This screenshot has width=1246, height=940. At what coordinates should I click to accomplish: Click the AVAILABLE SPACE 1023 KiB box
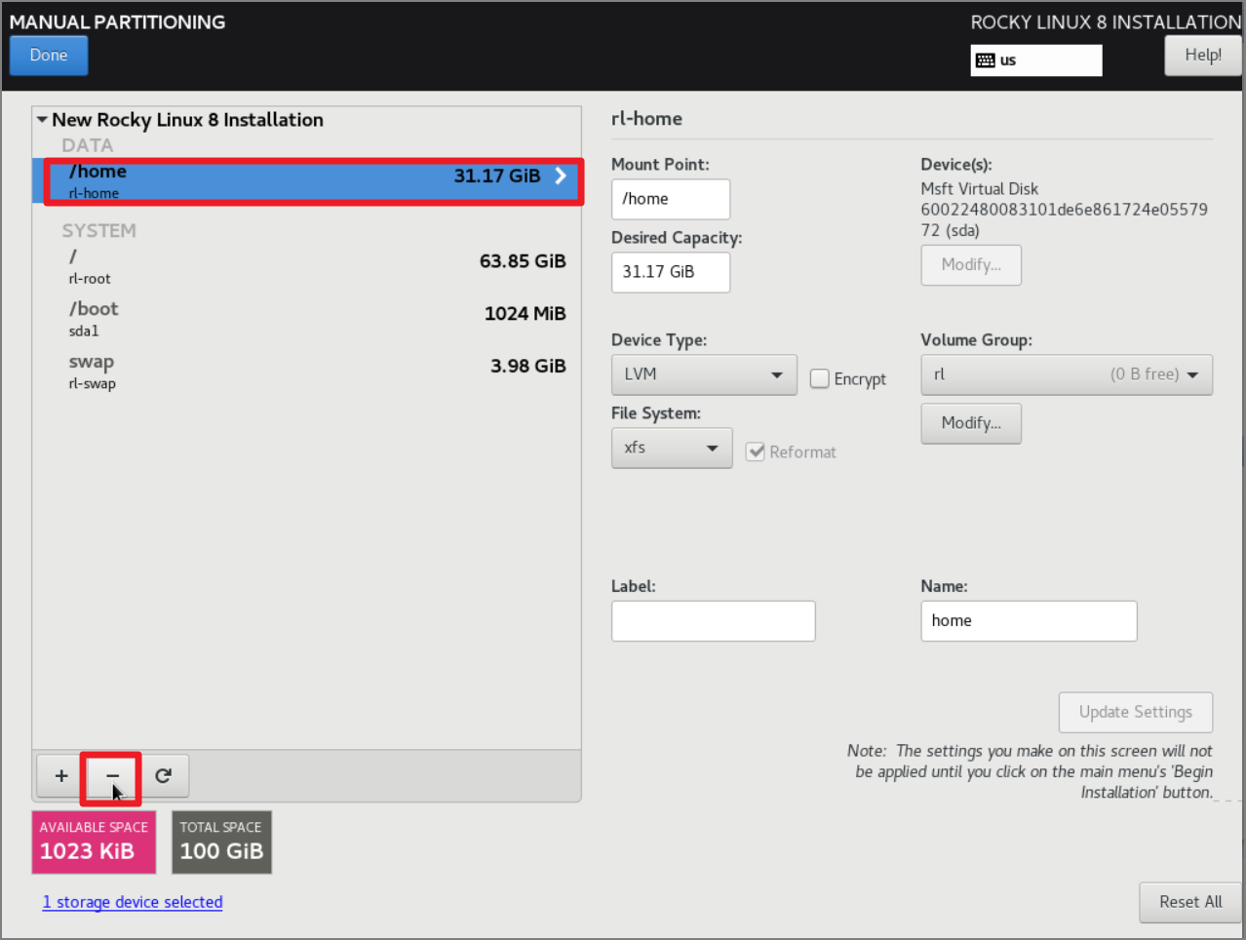(94, 842)
